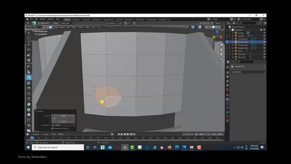Open the Add Modifier dropdown

pos(248,72)
